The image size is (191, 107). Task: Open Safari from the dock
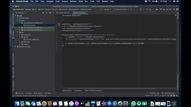click(x=115, y=104)
